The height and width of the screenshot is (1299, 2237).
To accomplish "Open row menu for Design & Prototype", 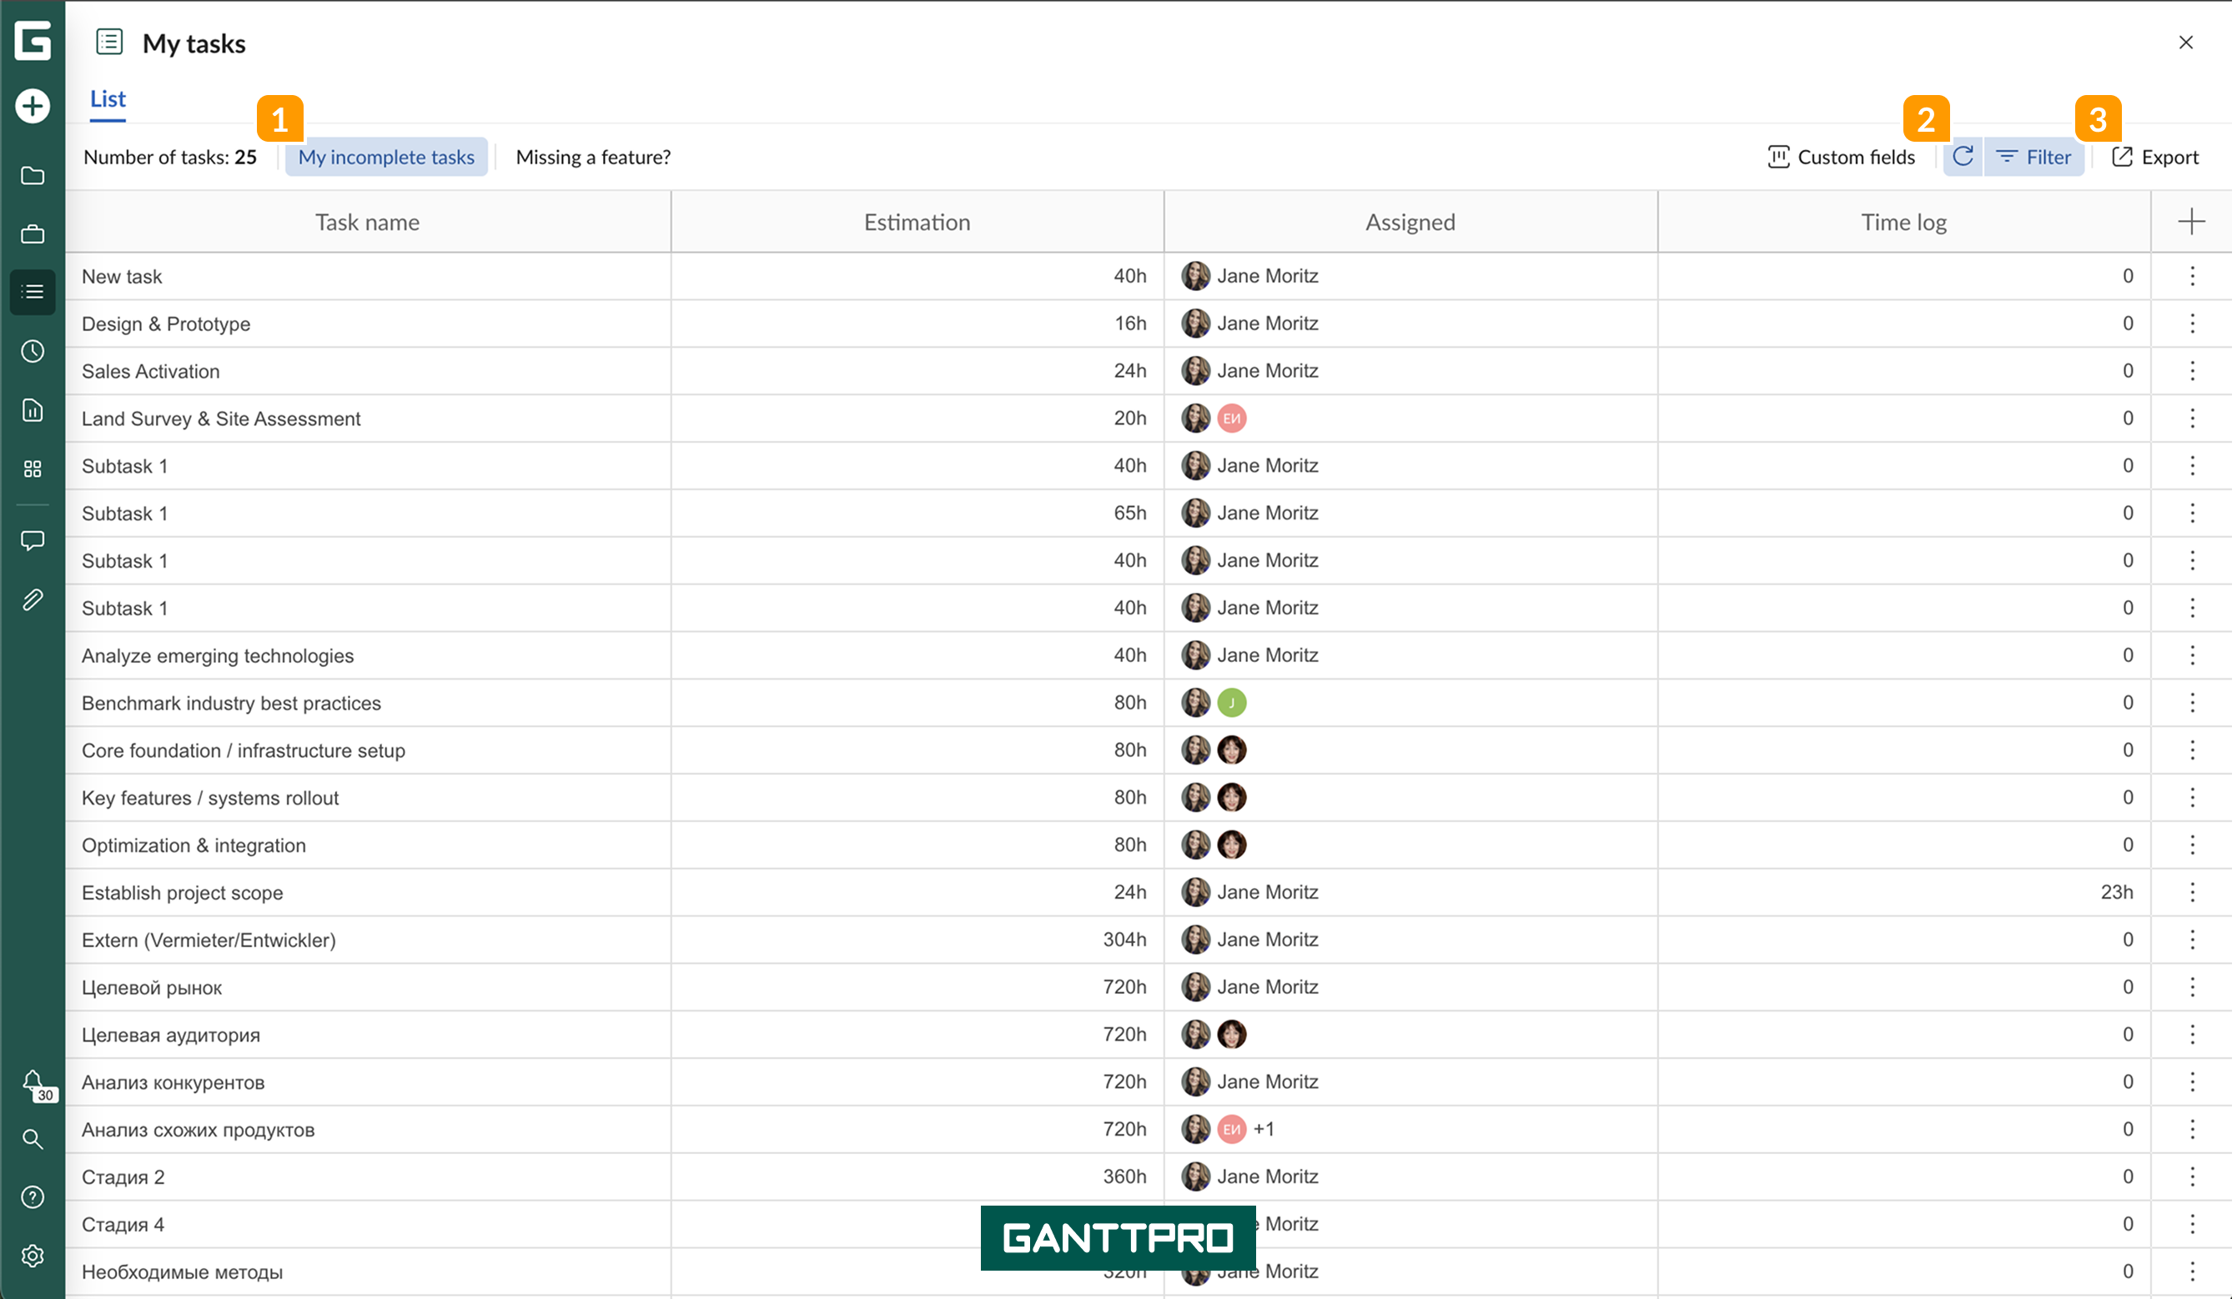I will [x=2192, y=323].
